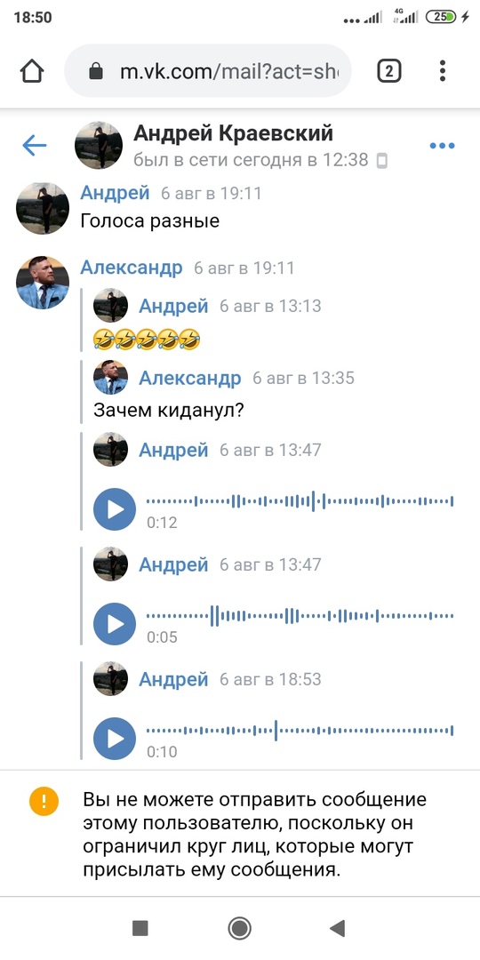Open Андрей Краевский profile from header name
The width and height of the screenshot is (480, 960).
point(233,132)
